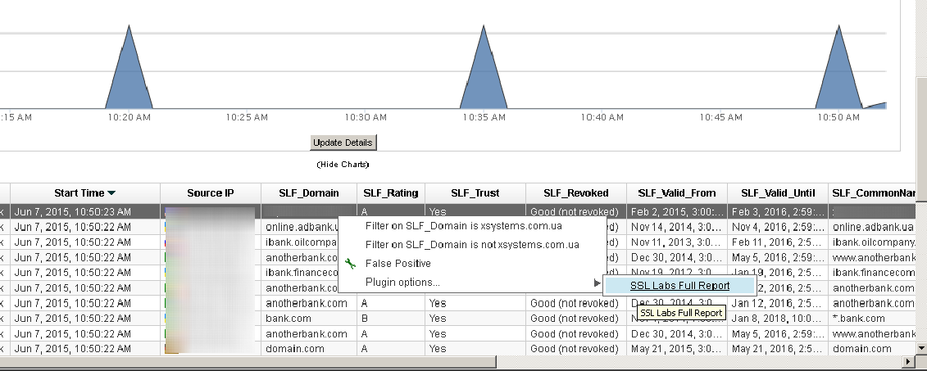Click the False Positive wrench icon
Image resolution: width=927 pixels, height=371 pixels.
pos(351,264)
